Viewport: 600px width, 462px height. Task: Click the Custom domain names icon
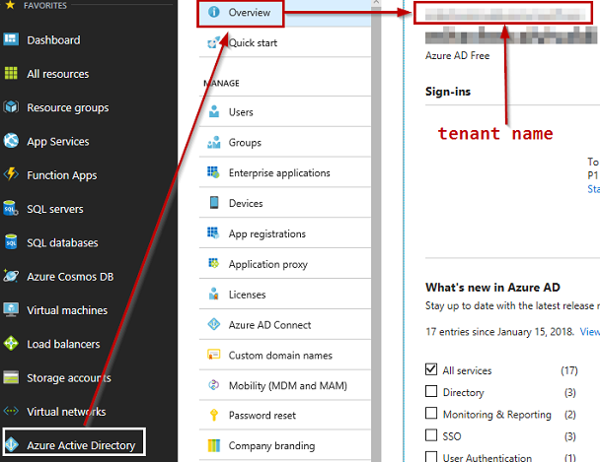214,355
